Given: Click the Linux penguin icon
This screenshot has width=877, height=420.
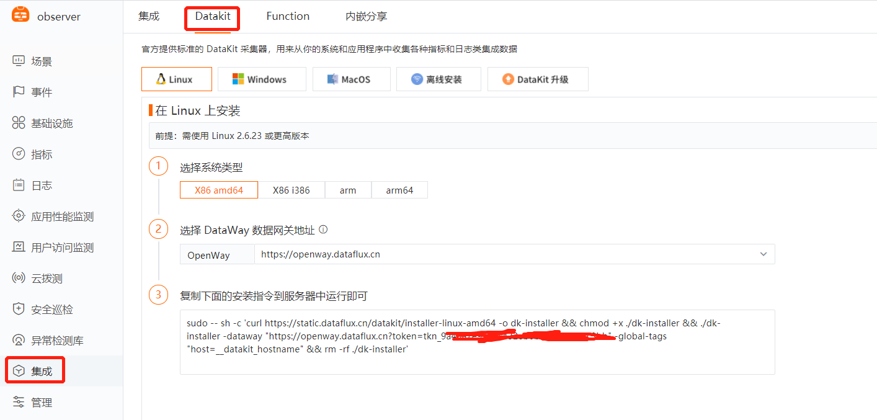Looking at the screenshot, I should pyautogui.click(x=161, y=79).
